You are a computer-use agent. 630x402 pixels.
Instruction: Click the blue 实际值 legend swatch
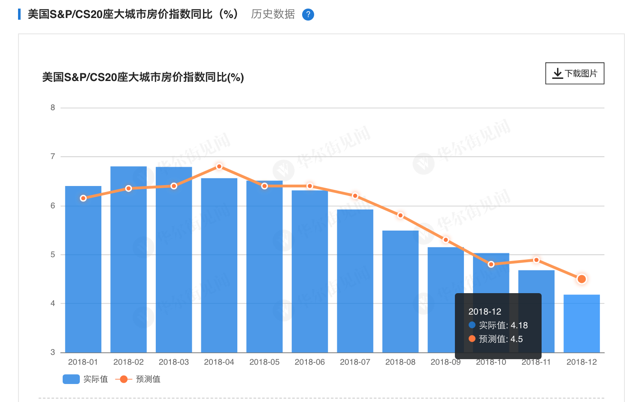pos(71,379)
